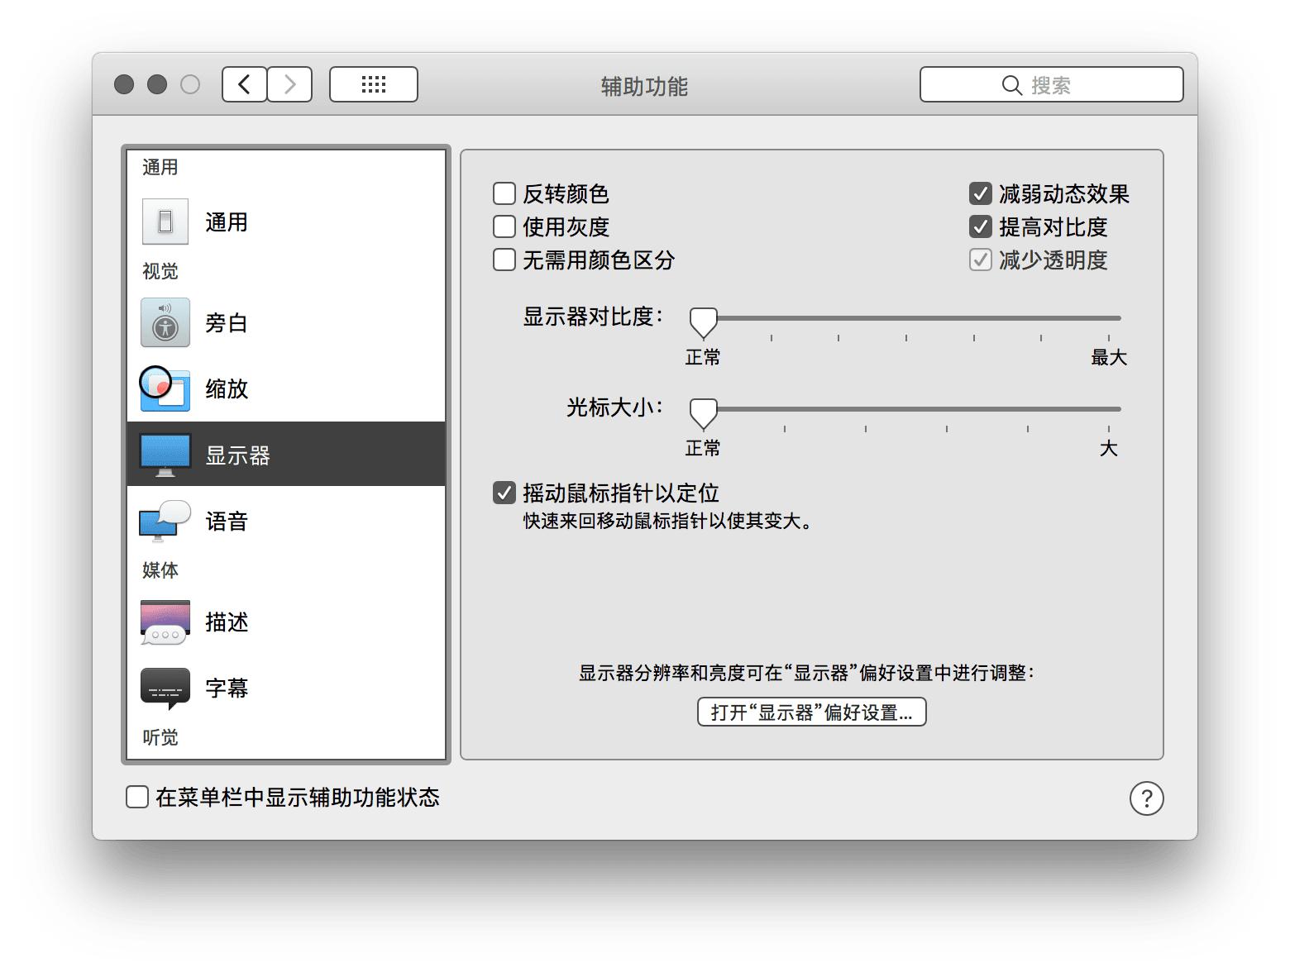Screen dimensions: 1290x972
Task: Click the 描述 row label
Action: (x=227, y=622)
